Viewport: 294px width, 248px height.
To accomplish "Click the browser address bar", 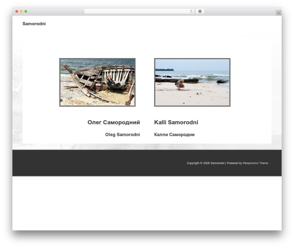I will (x=139, y=11).
